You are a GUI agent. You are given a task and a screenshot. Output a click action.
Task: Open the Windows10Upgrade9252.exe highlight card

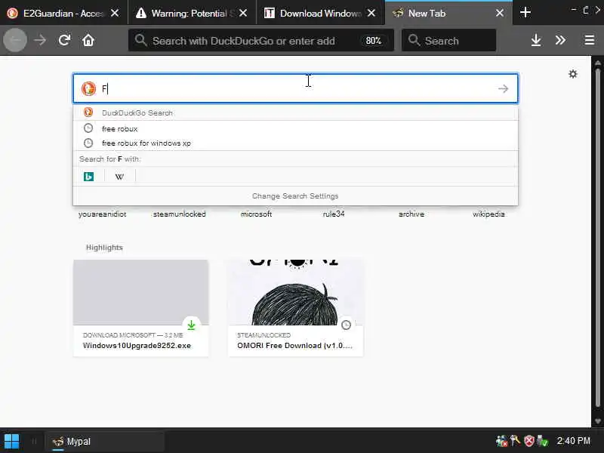click(141, 308)
